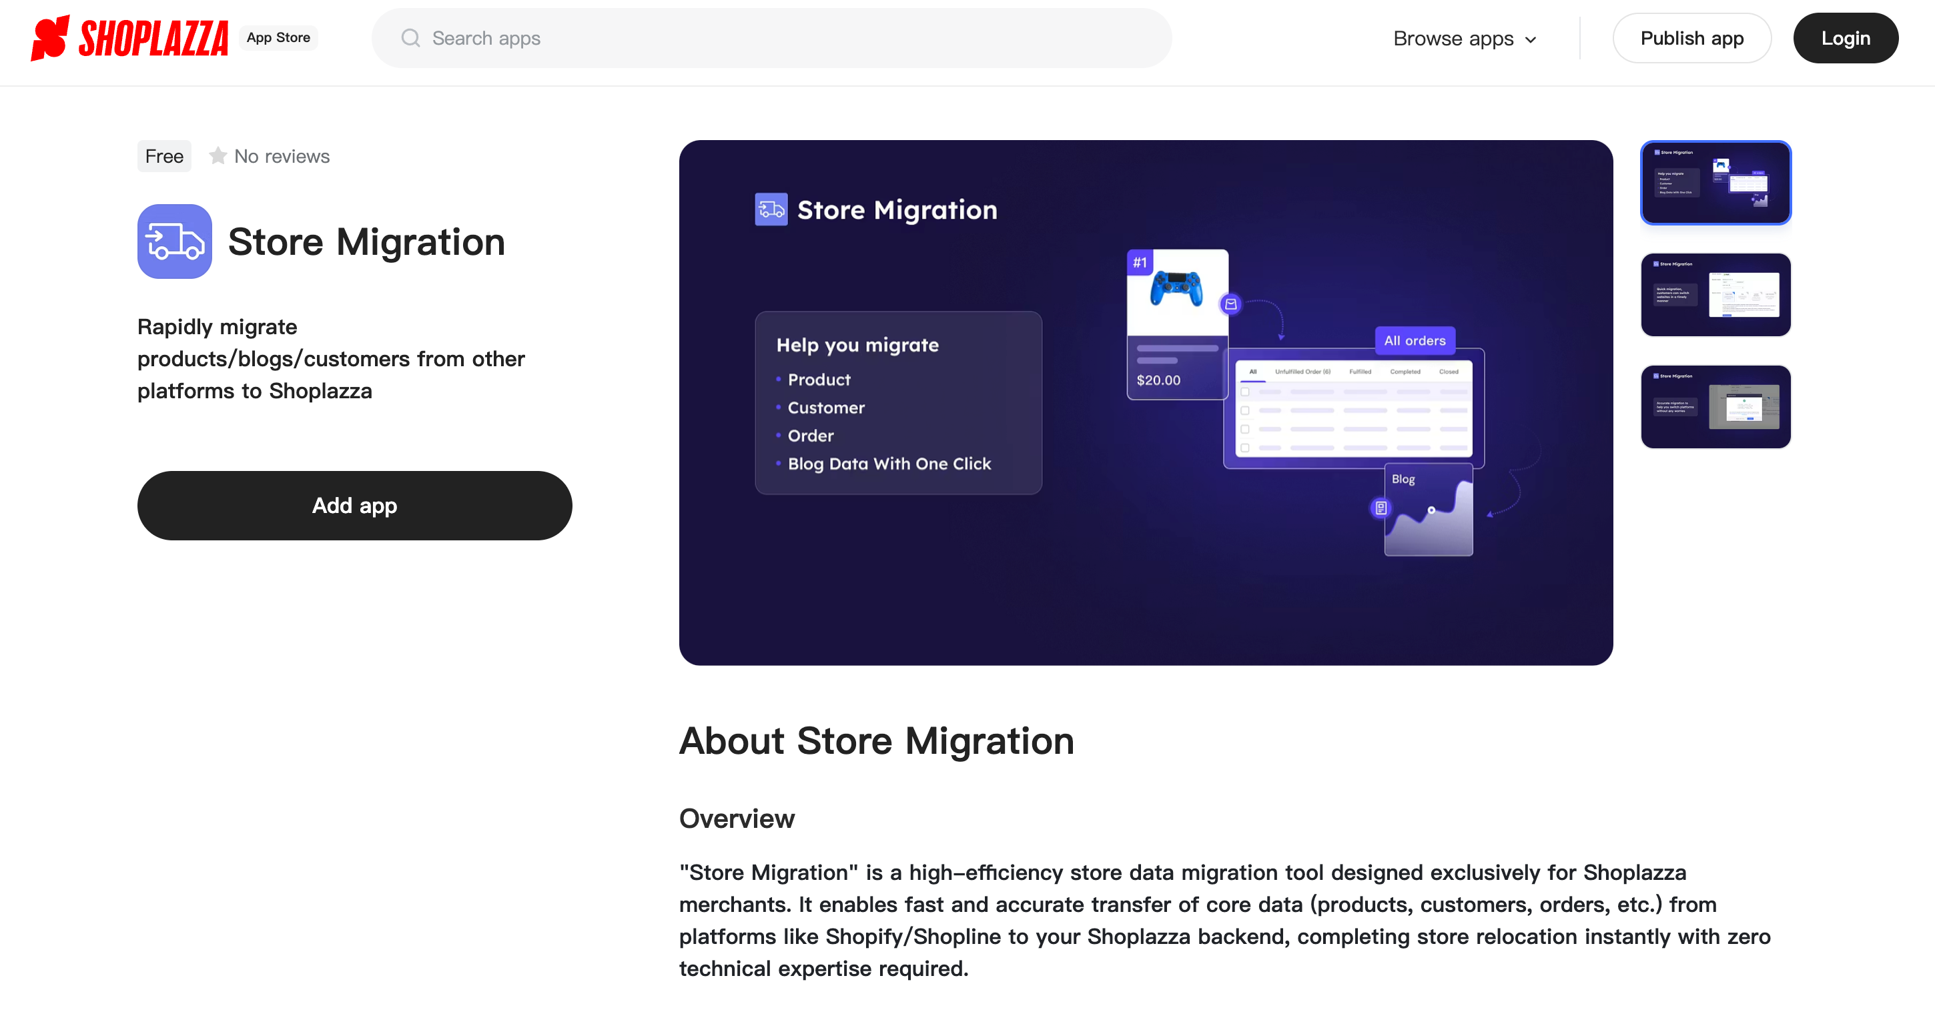Click the search magnifier icon
The width and height of the screenshot is (1935, 1010).
pos(410,38)
